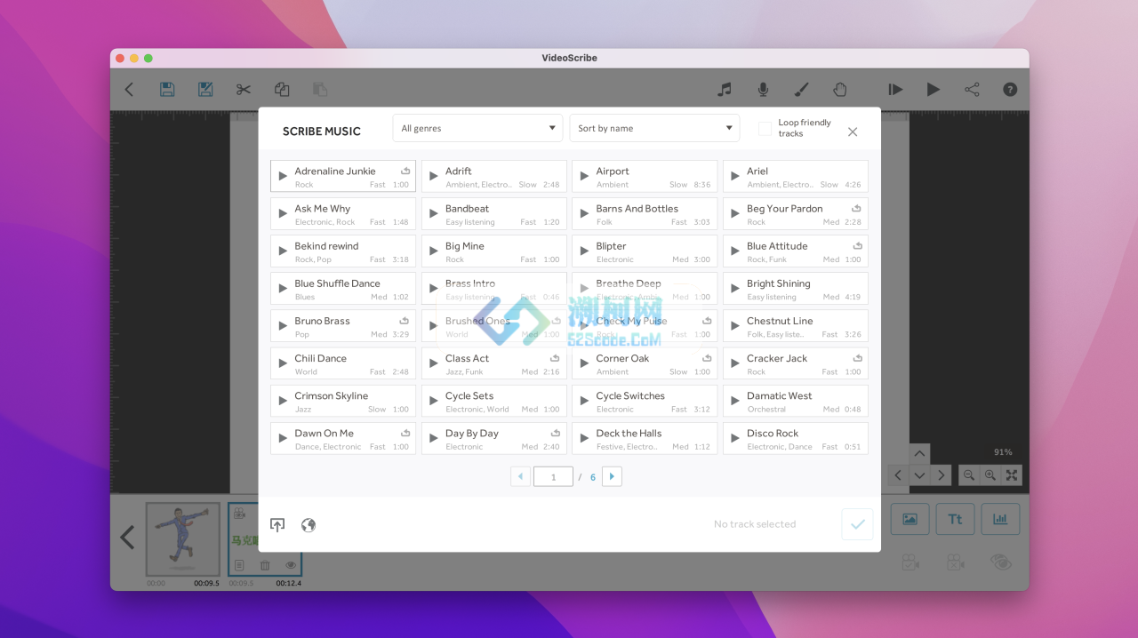The height and width of the screenshot is (638, 1138).
Task: Close the Scribe Music dialog
Action: coord(853,132)
